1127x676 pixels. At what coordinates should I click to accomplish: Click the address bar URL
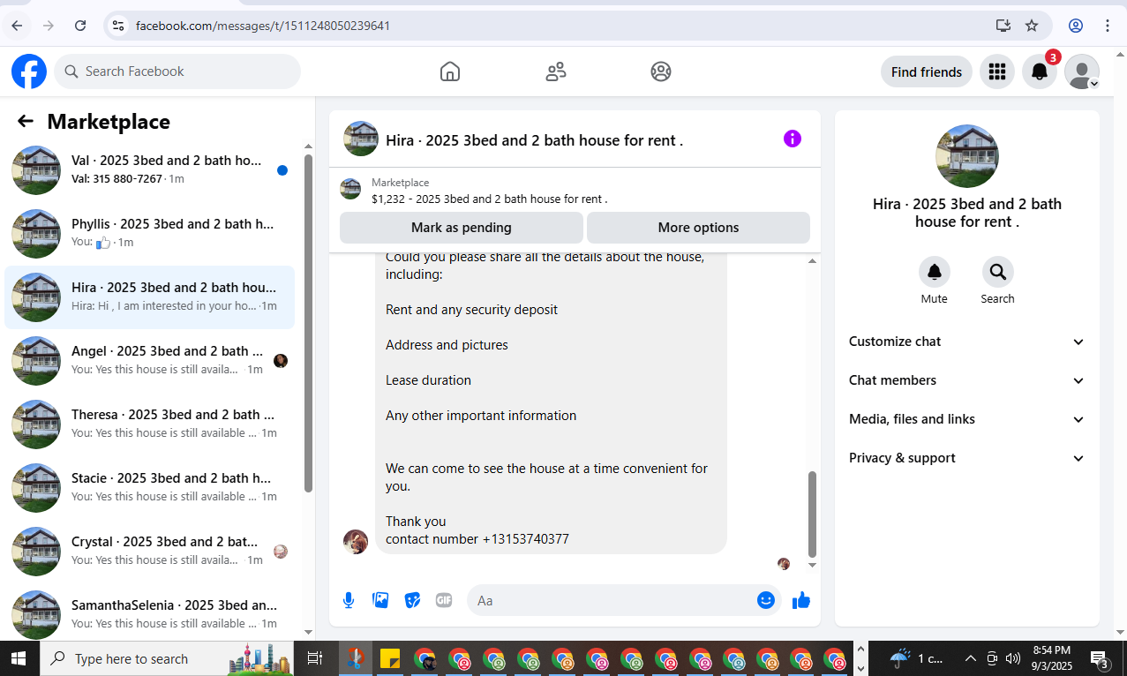(x=263, y=26)
